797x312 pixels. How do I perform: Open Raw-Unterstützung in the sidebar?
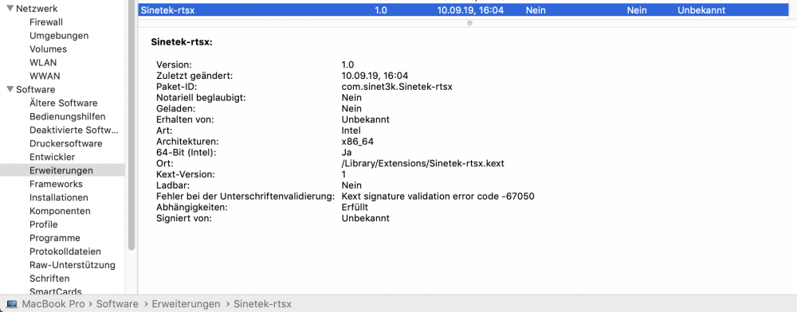(73, 265)
